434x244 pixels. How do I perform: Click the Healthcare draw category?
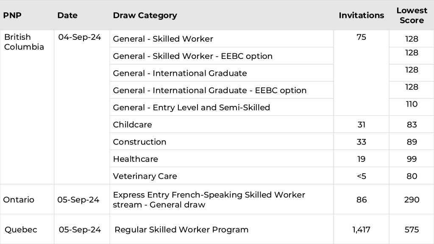(135, 159)
